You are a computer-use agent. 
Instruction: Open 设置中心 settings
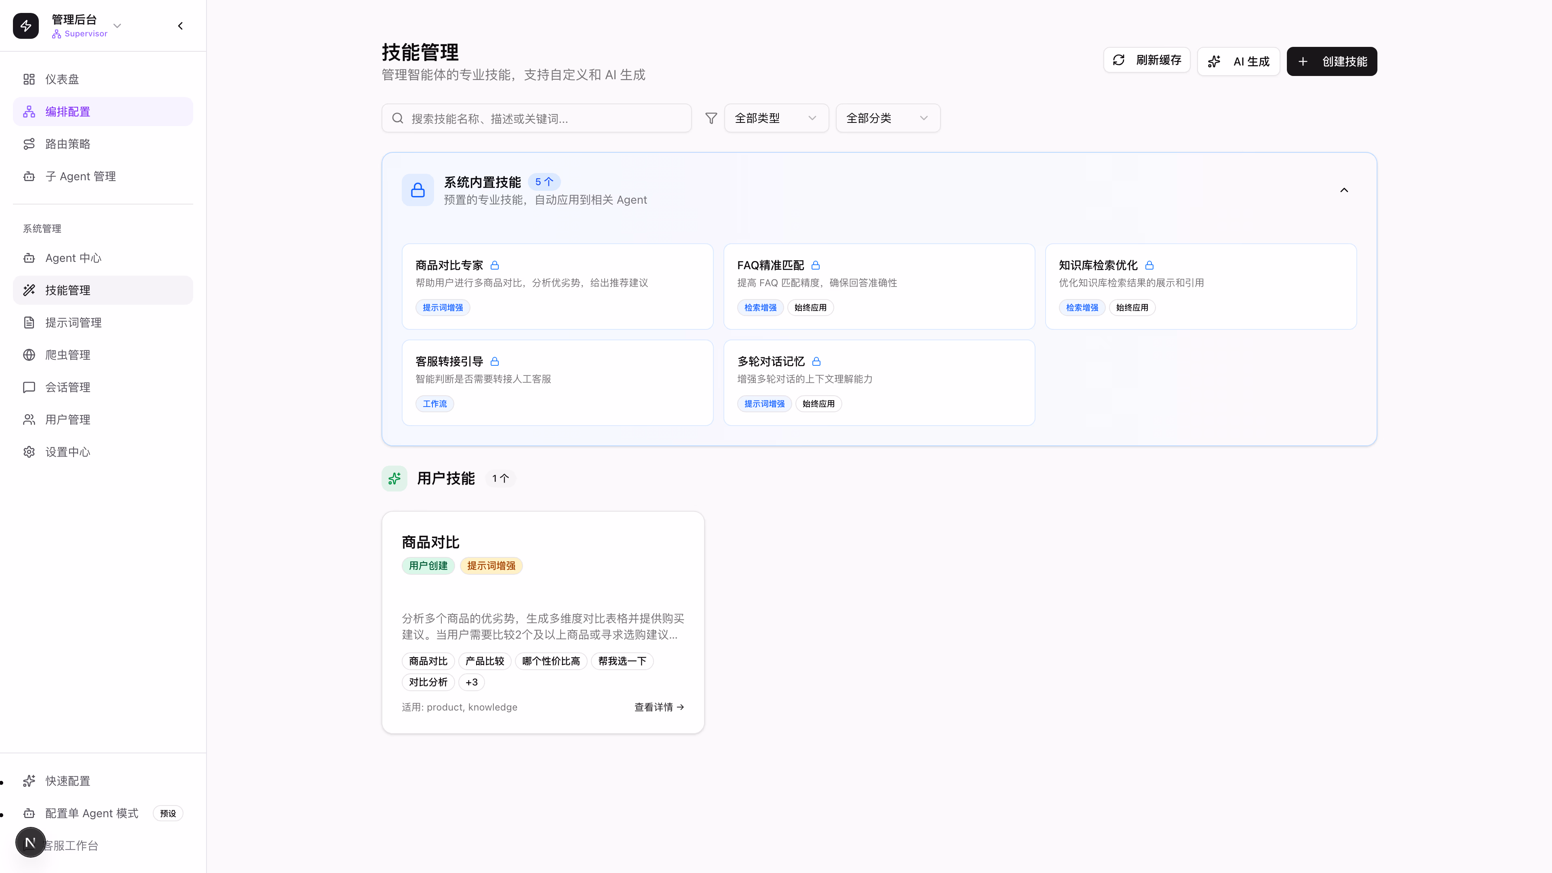pos(103,452)
